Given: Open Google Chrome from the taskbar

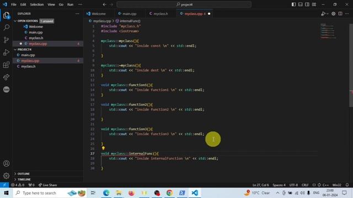Looking at the screenshot, I should (169, 193).
